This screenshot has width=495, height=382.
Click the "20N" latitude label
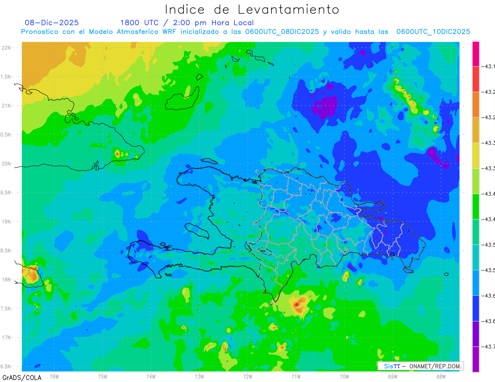click(x=7, y=164)
